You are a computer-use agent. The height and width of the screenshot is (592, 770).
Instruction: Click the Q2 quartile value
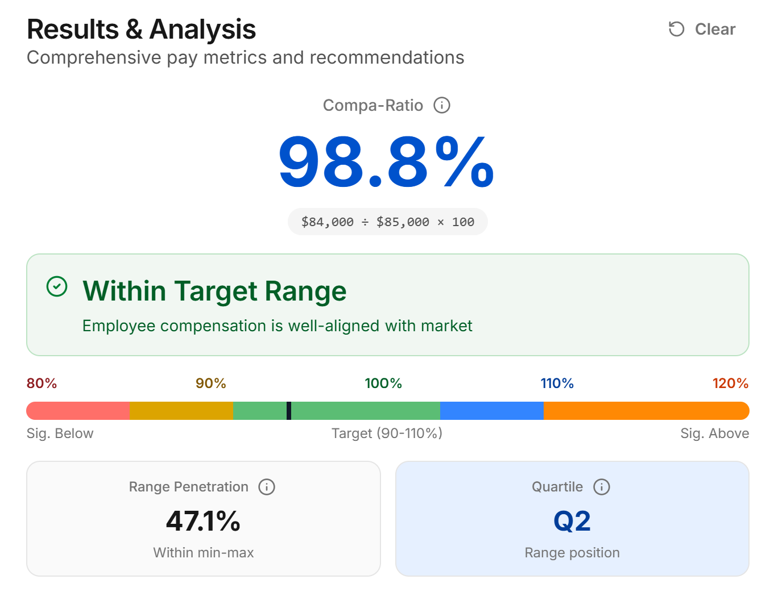pos(572,521)
